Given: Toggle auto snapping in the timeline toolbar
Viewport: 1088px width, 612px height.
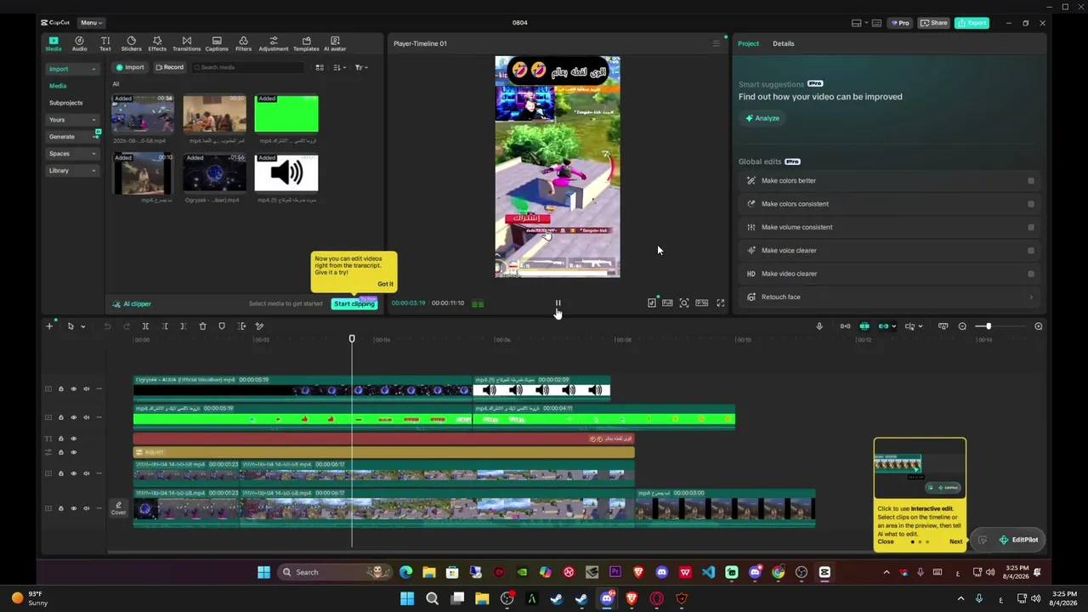Looking at the screenshot, I should click(x=864, y=326).
